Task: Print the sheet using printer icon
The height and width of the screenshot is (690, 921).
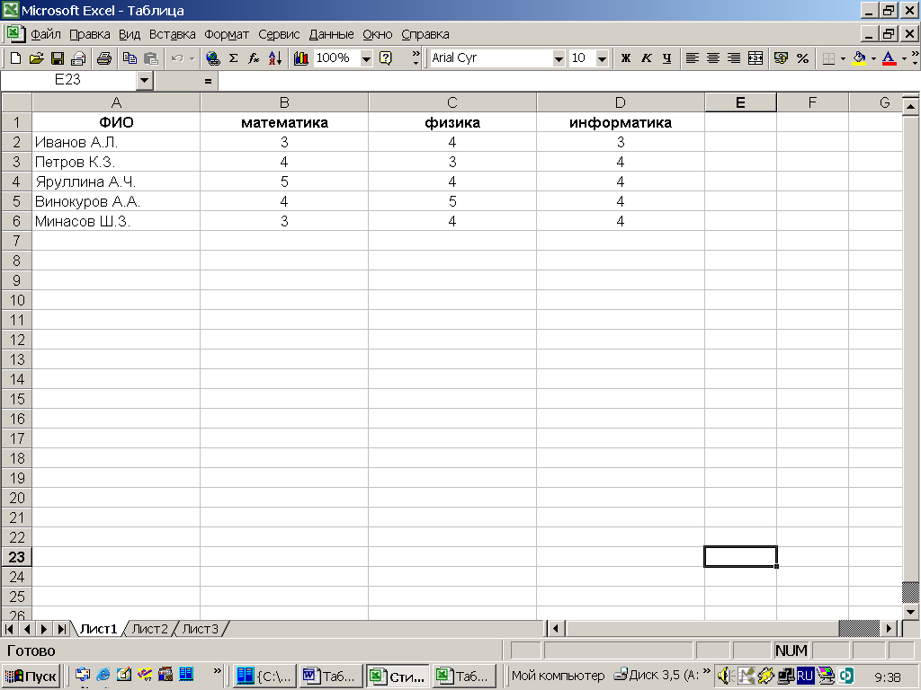Action: point(104,58)
